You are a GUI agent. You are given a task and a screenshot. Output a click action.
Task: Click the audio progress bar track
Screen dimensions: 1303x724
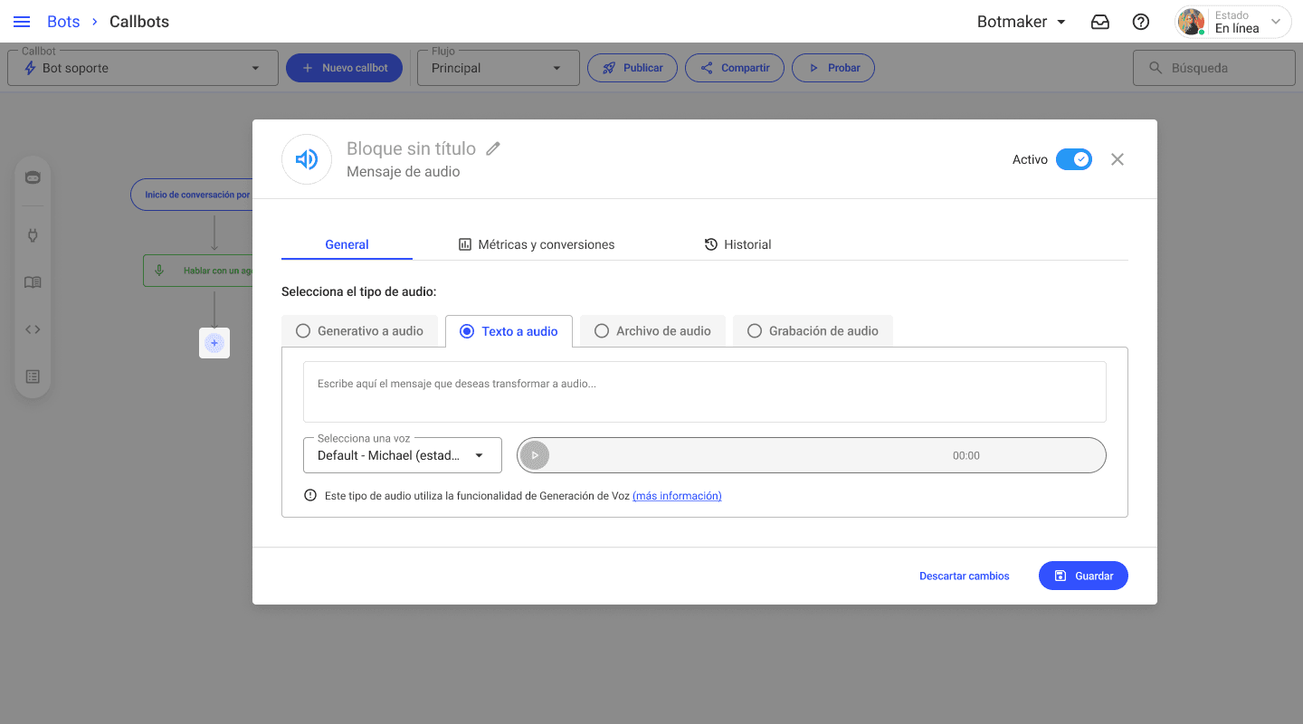812,455
